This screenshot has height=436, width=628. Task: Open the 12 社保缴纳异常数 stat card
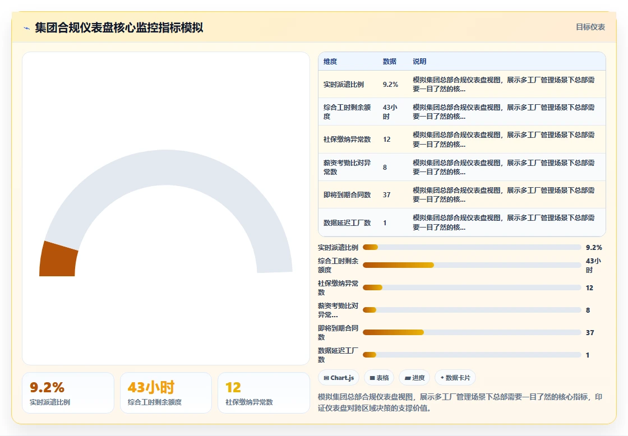click(x=264, y=393)
